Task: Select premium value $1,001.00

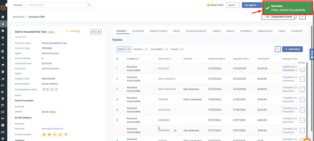Action: [262, 68]
